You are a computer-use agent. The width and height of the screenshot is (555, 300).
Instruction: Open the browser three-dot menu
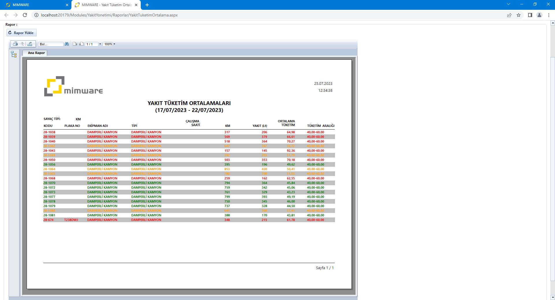[x=549, y=15]
